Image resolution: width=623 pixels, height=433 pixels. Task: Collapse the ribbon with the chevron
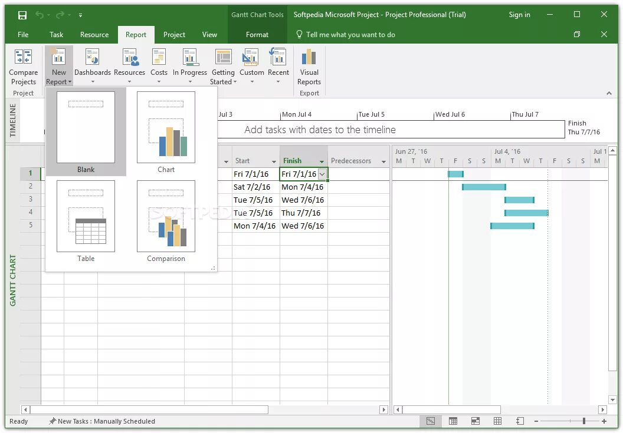[609, 93]
